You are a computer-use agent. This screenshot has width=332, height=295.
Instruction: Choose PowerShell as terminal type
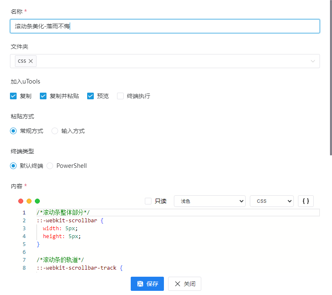coord(50,166)
